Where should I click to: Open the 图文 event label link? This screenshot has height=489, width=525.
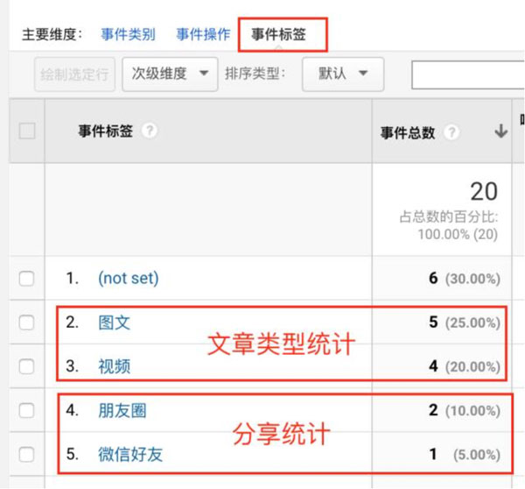coord(114,322)
